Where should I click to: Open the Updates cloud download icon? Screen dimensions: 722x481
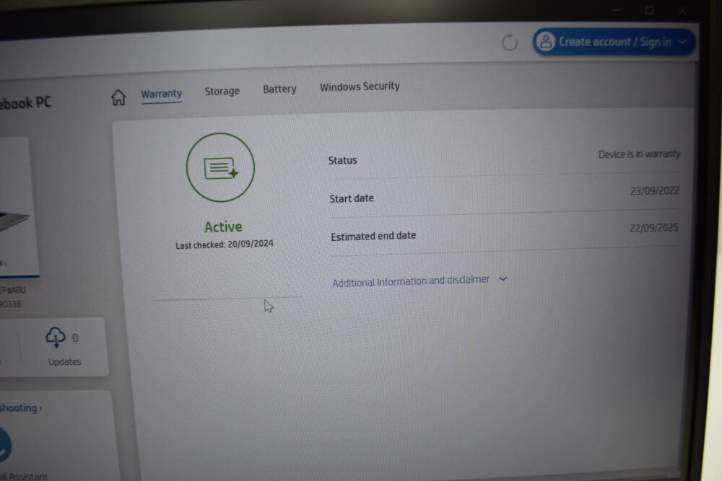tap(56, 337)
